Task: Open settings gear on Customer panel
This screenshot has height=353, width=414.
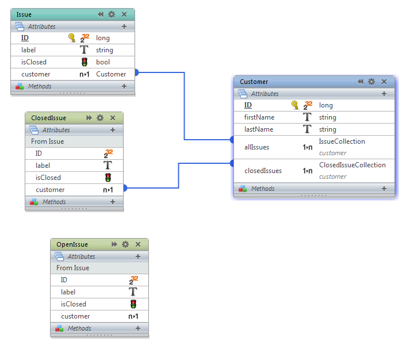Action: [371, 82]
